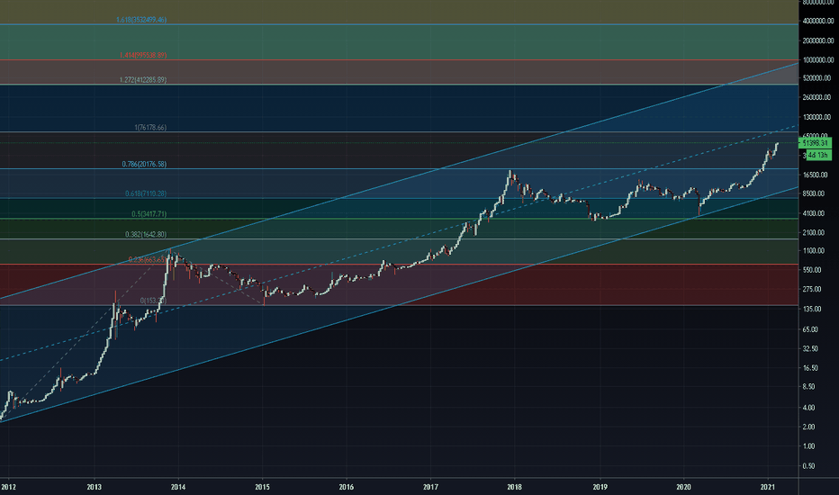839x495 pixels.
Task: Click the 520000.00 price scale value
Action: click(816, 78)
